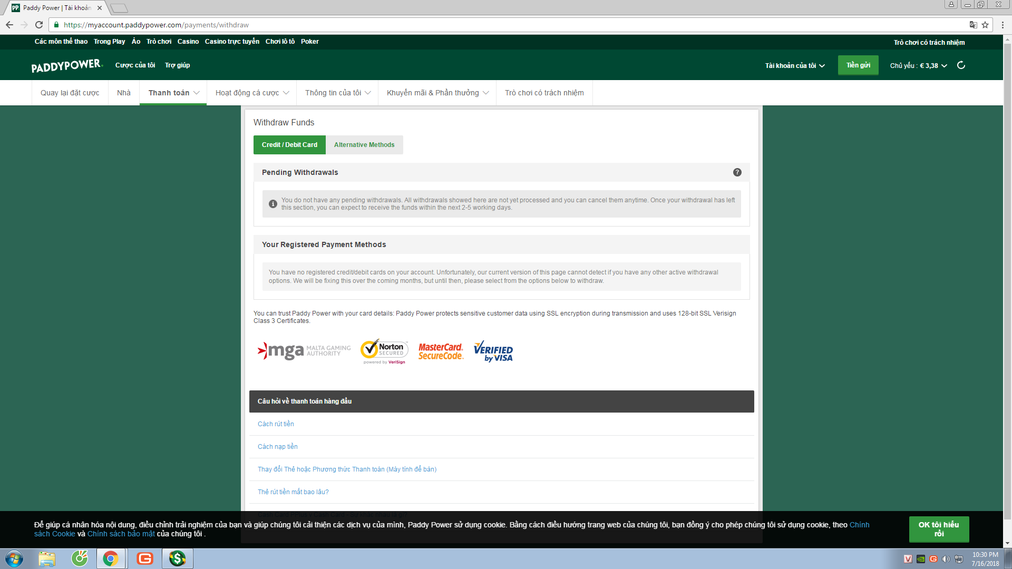Click the Pending Withdrawals help question-mark icon

coord(737,172)
